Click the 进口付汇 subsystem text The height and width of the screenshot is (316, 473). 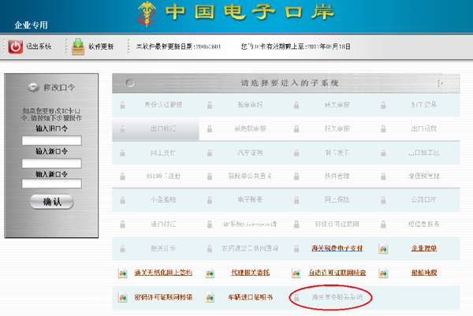tap(163, 224)
